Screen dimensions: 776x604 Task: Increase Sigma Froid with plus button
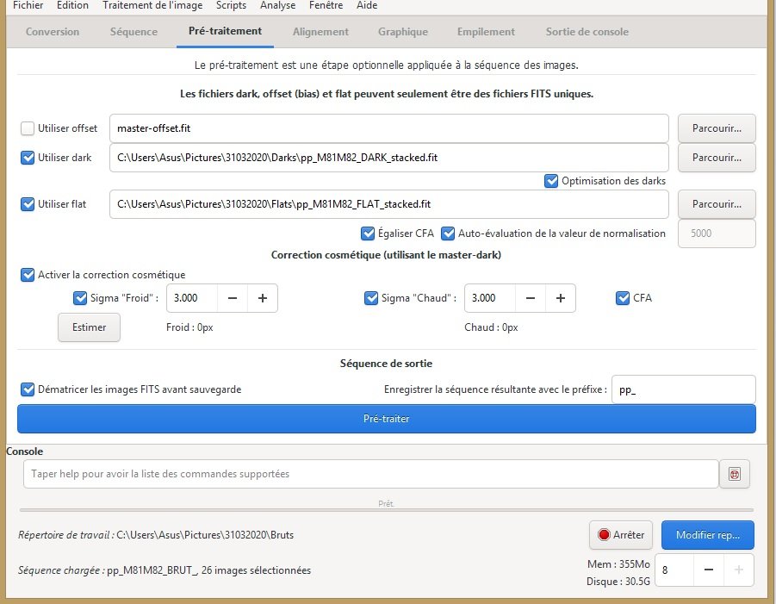(263, 298)
